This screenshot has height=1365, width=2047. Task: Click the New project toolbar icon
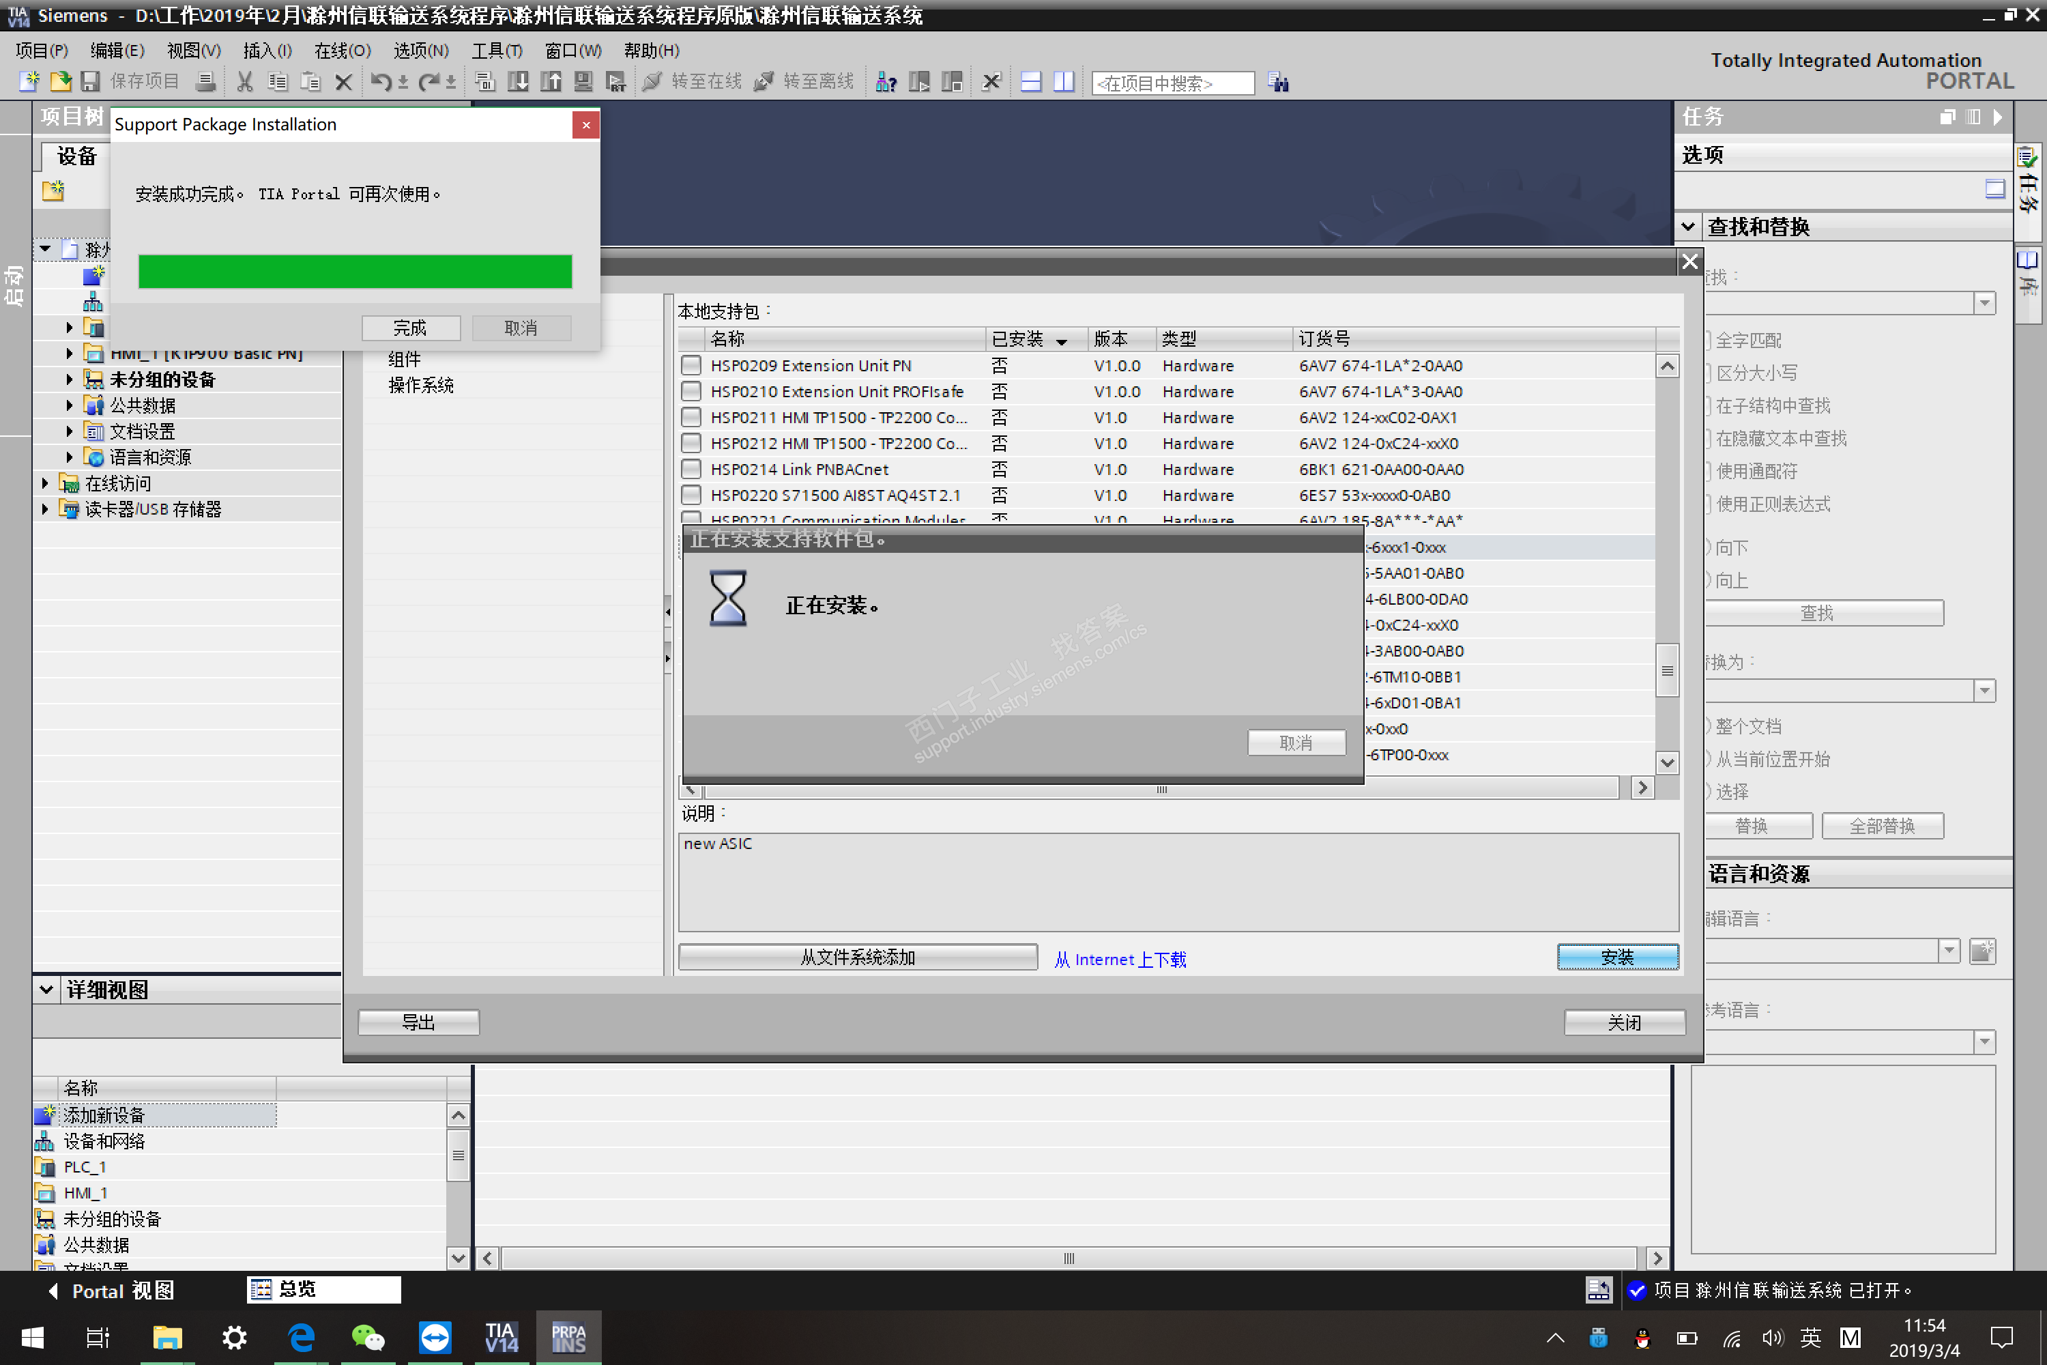click(29, 82)
